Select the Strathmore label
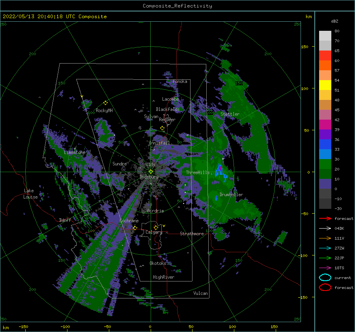Screen dimensions: 355x332 coord(192,234)
